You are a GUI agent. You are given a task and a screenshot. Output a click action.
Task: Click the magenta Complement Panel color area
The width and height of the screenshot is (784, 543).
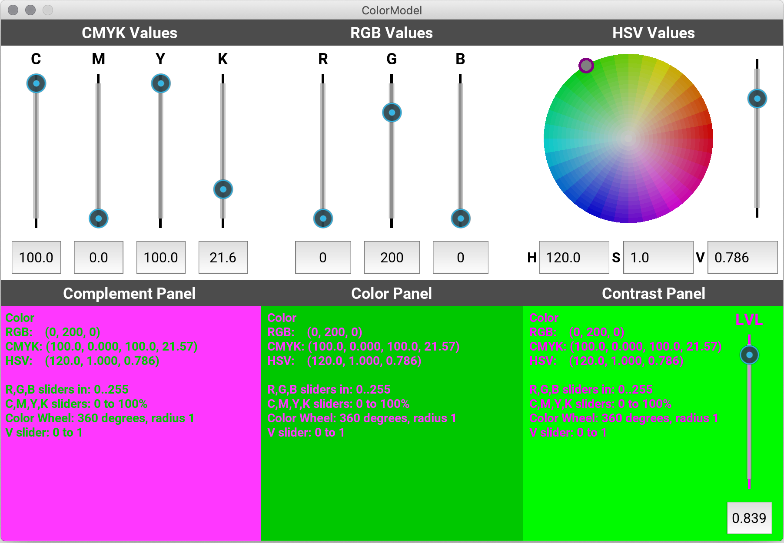130,487
